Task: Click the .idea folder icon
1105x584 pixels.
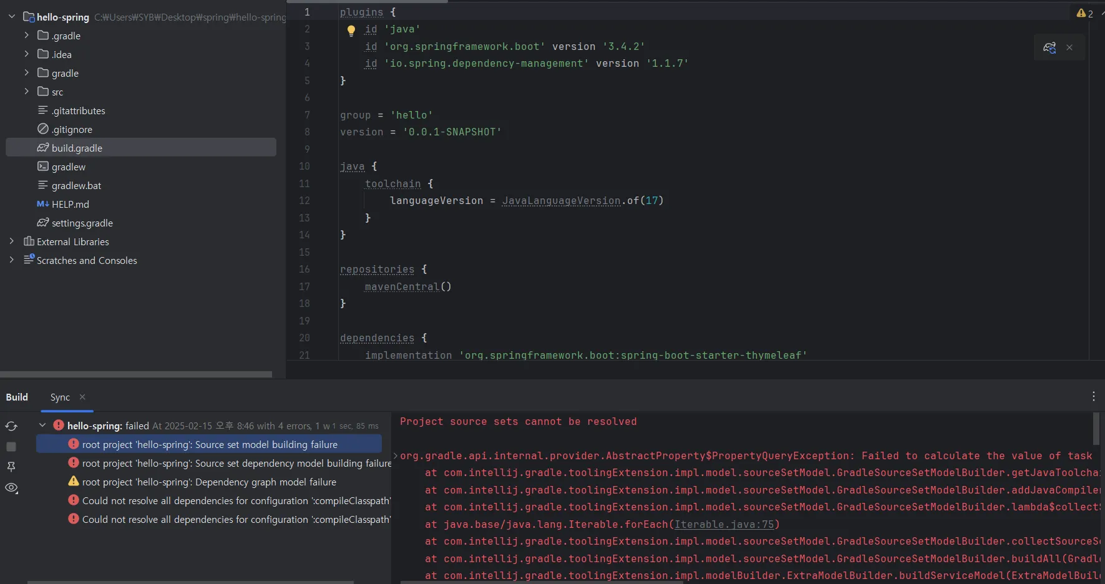Action: (42, 54)
